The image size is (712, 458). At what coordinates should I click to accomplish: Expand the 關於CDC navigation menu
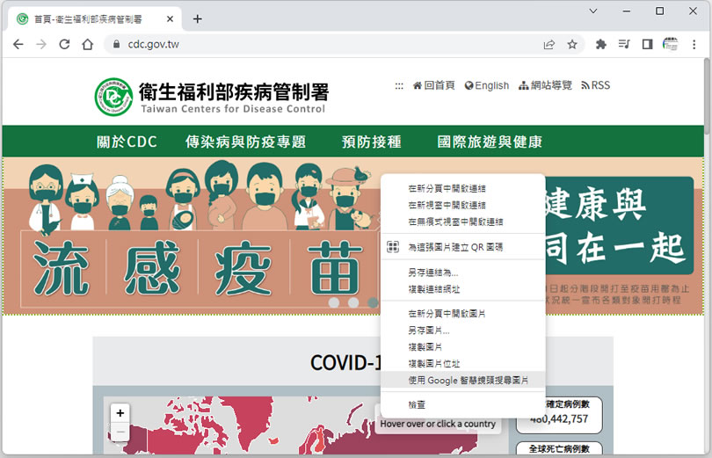(127, 142)
